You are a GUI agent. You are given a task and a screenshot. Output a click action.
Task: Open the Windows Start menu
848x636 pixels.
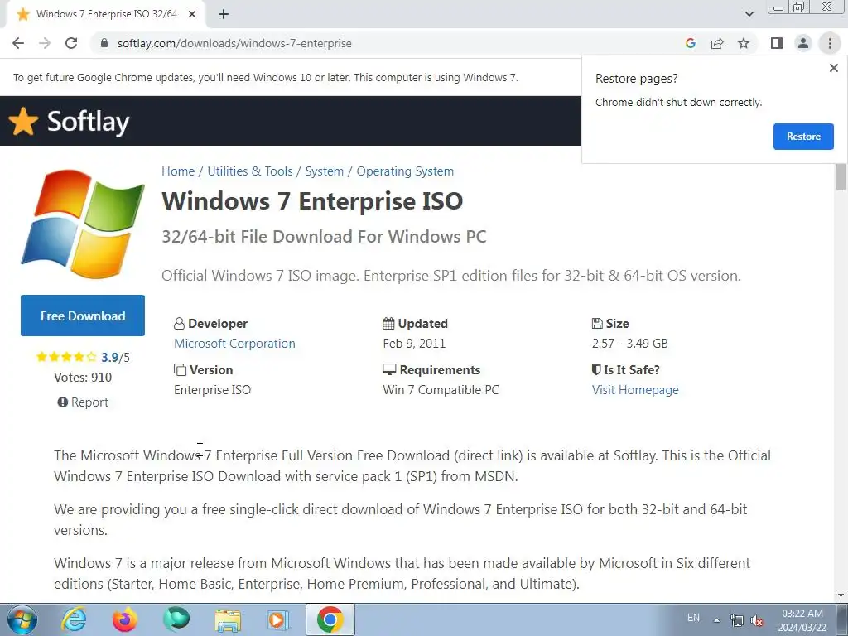coord(22,619)
